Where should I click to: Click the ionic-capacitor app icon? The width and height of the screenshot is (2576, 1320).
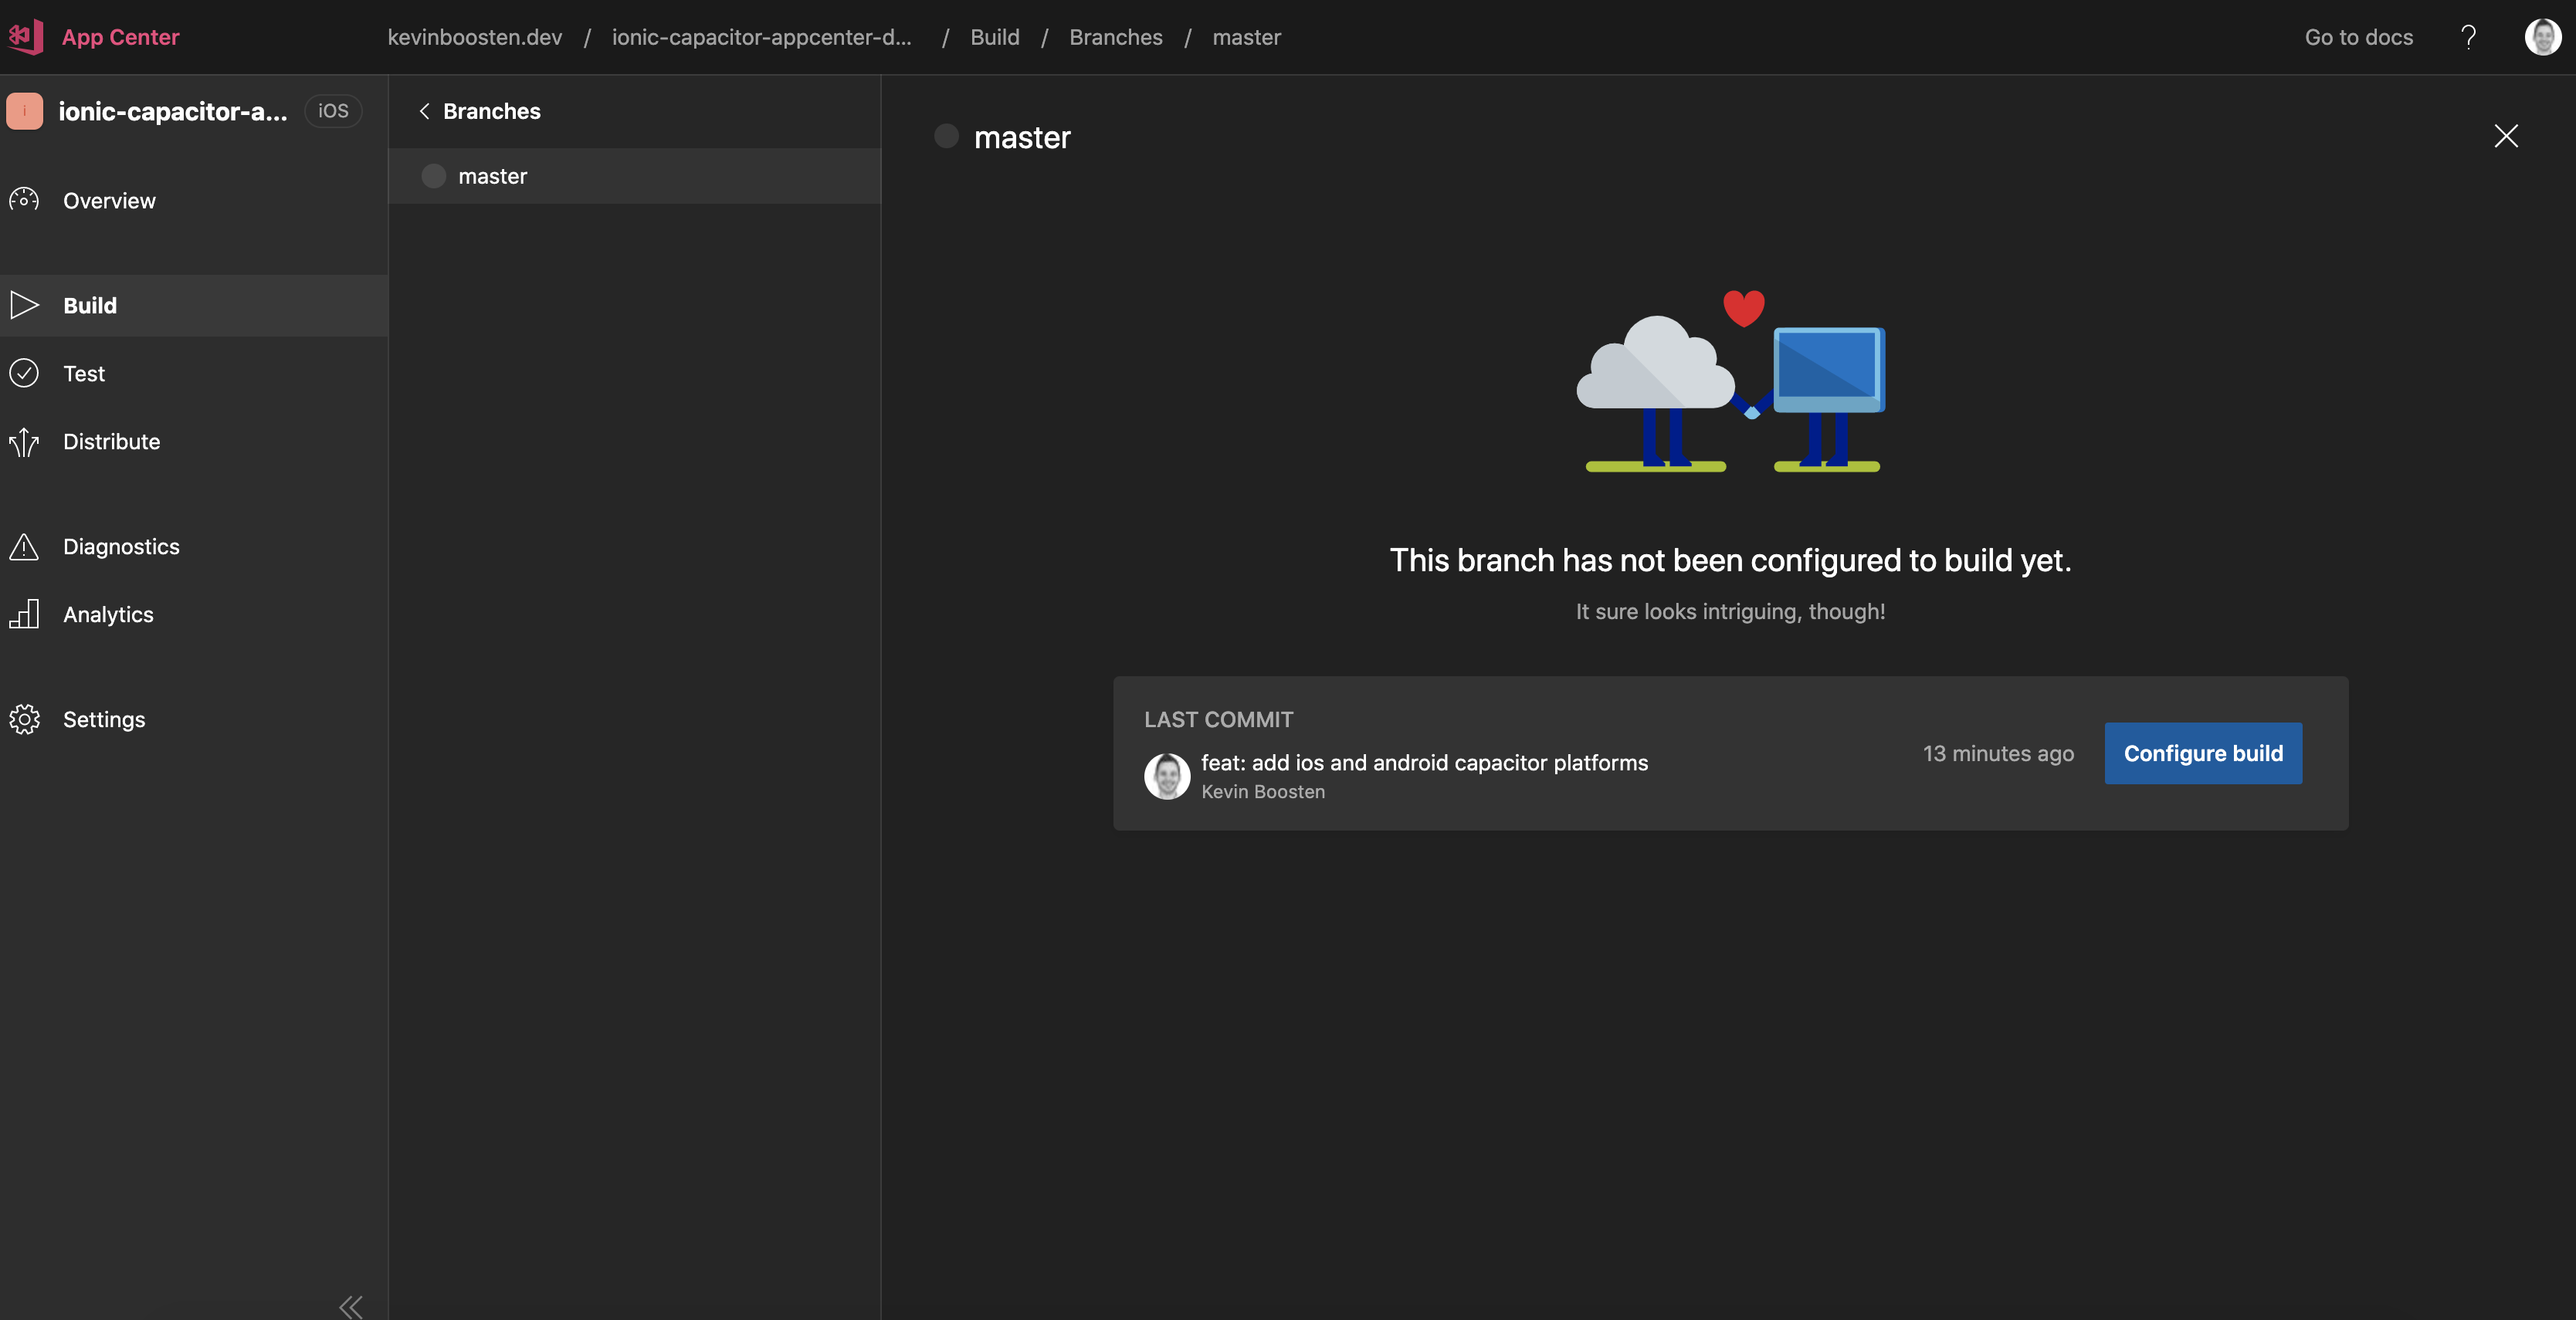click(25, 111)
